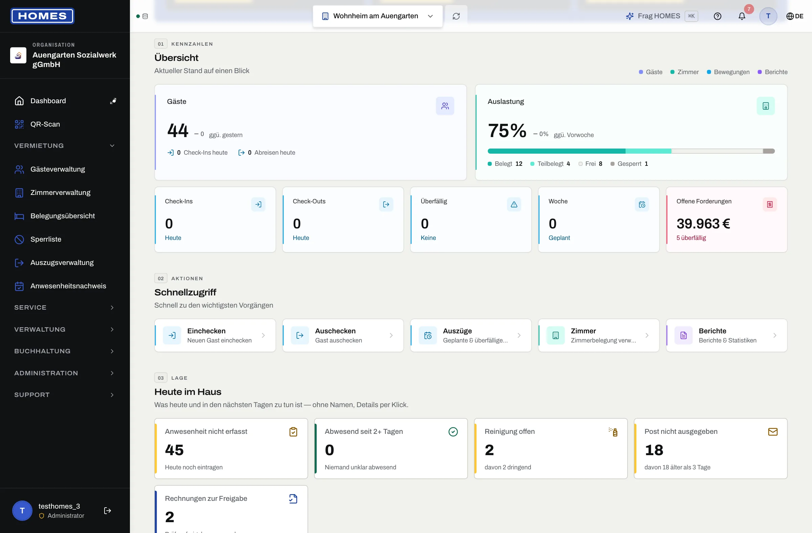Click the HOMES logo
This screenshot has height=533, width=812.
click(42, 16)
